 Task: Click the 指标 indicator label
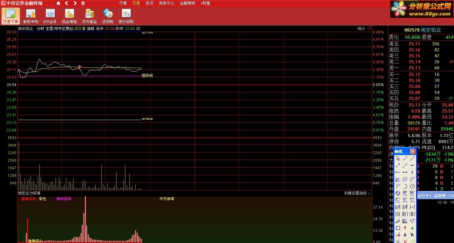[x=91, y=29]
